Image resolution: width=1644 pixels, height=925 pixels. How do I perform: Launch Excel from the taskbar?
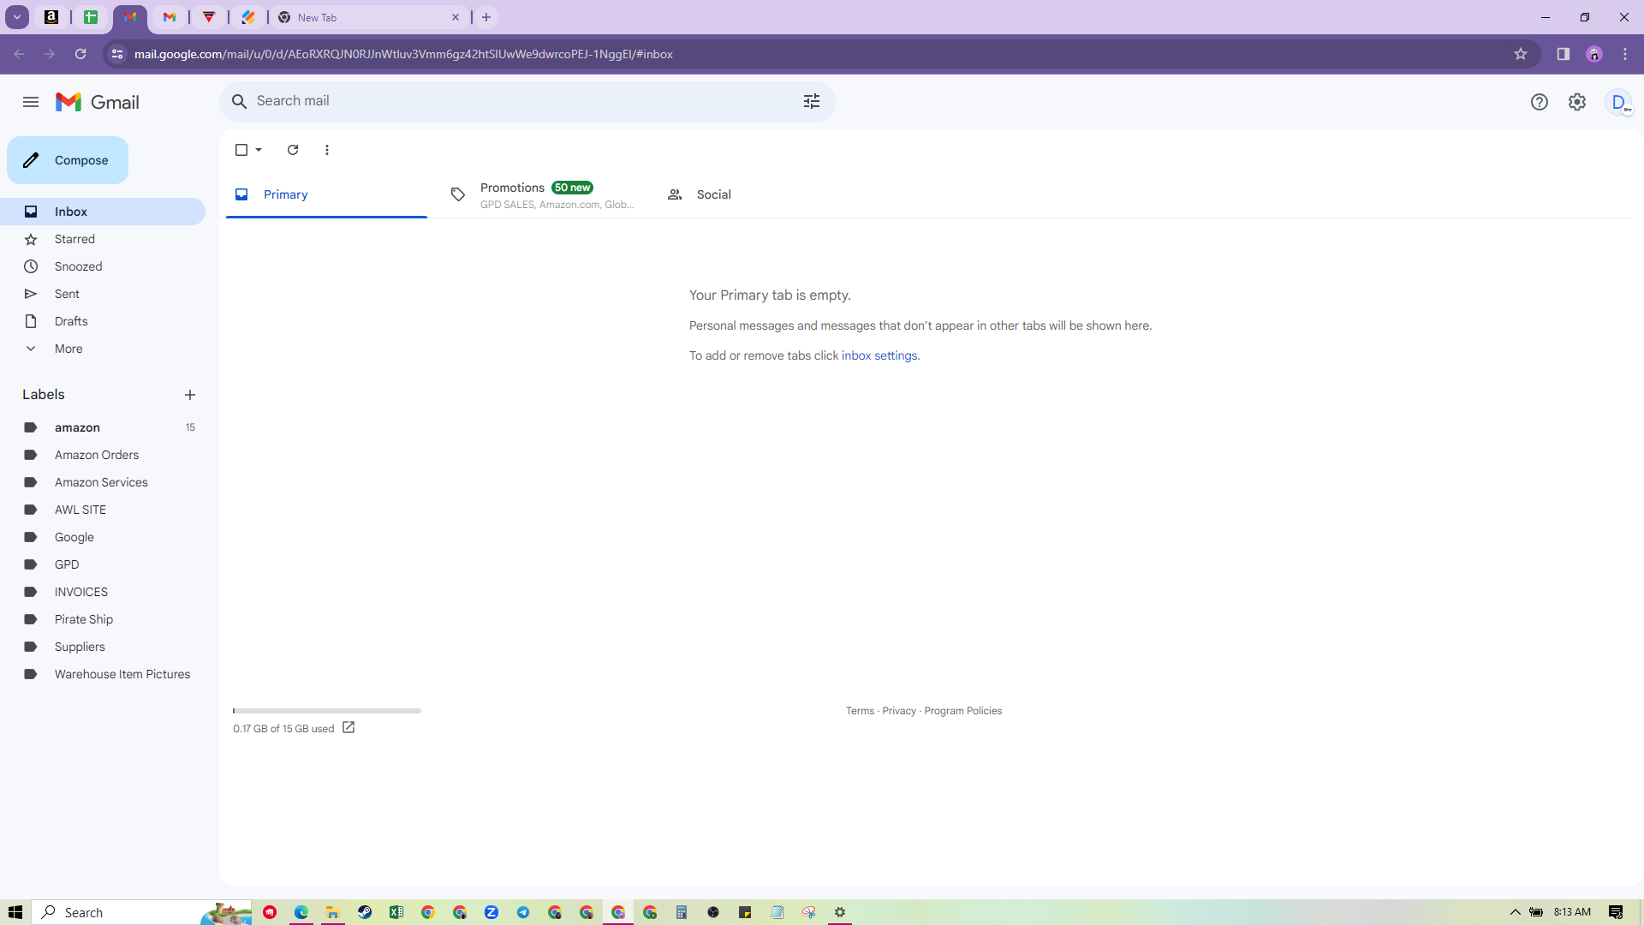tap(396, 912)
